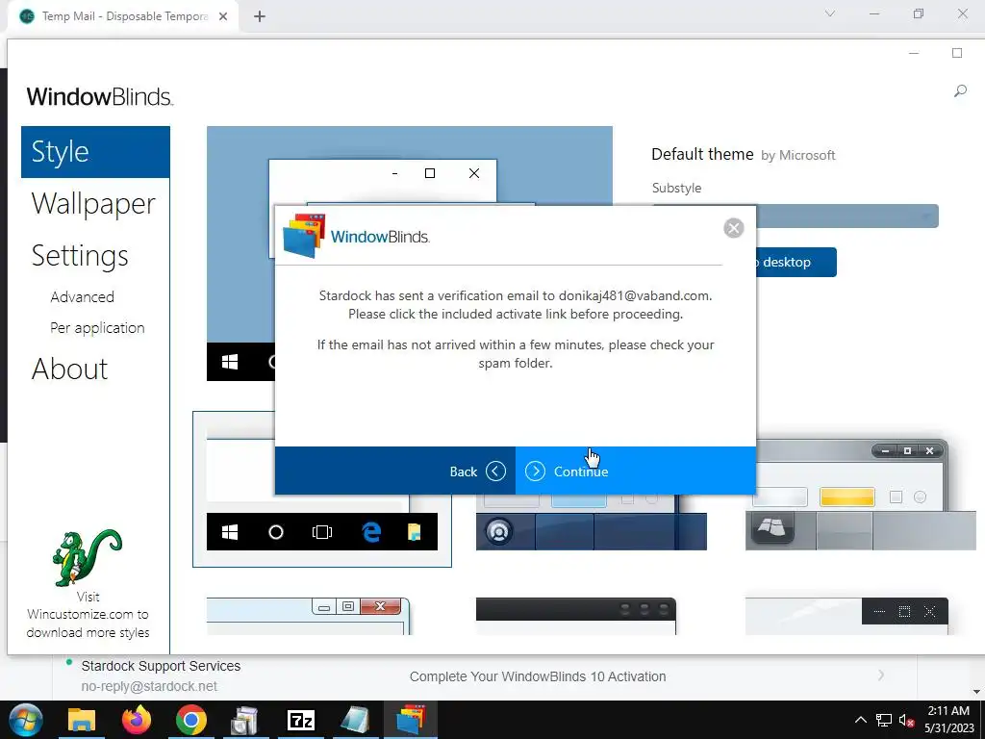Click the apply to desktop button
This screenshot has height=739, width=985.
tap(796, 262)
